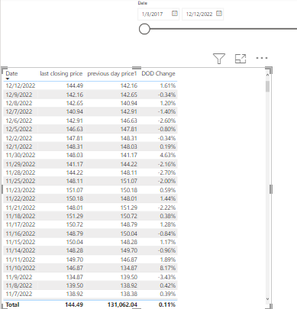297x309 pixels.
Task: Select the 11/9/2022 date cell
Action: [19, 277]
